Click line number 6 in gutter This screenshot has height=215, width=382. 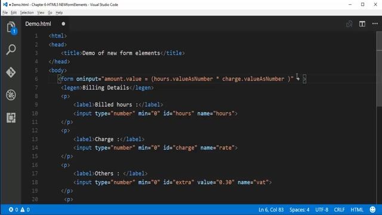pos(36,79)
